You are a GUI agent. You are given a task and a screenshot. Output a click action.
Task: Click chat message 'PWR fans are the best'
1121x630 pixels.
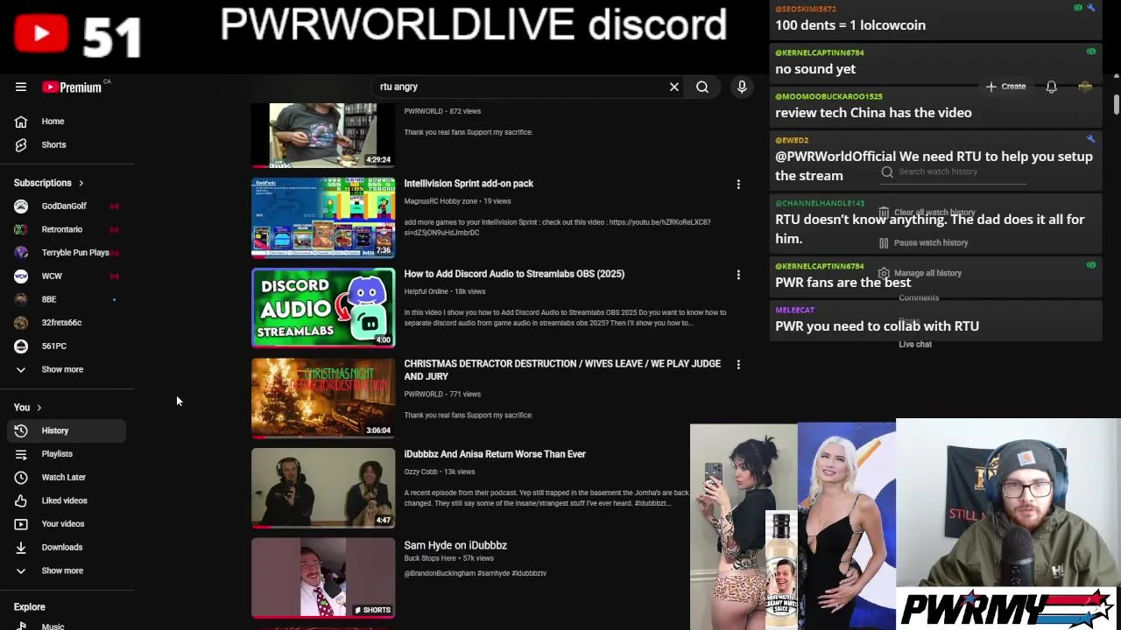[x=843, y=283]
